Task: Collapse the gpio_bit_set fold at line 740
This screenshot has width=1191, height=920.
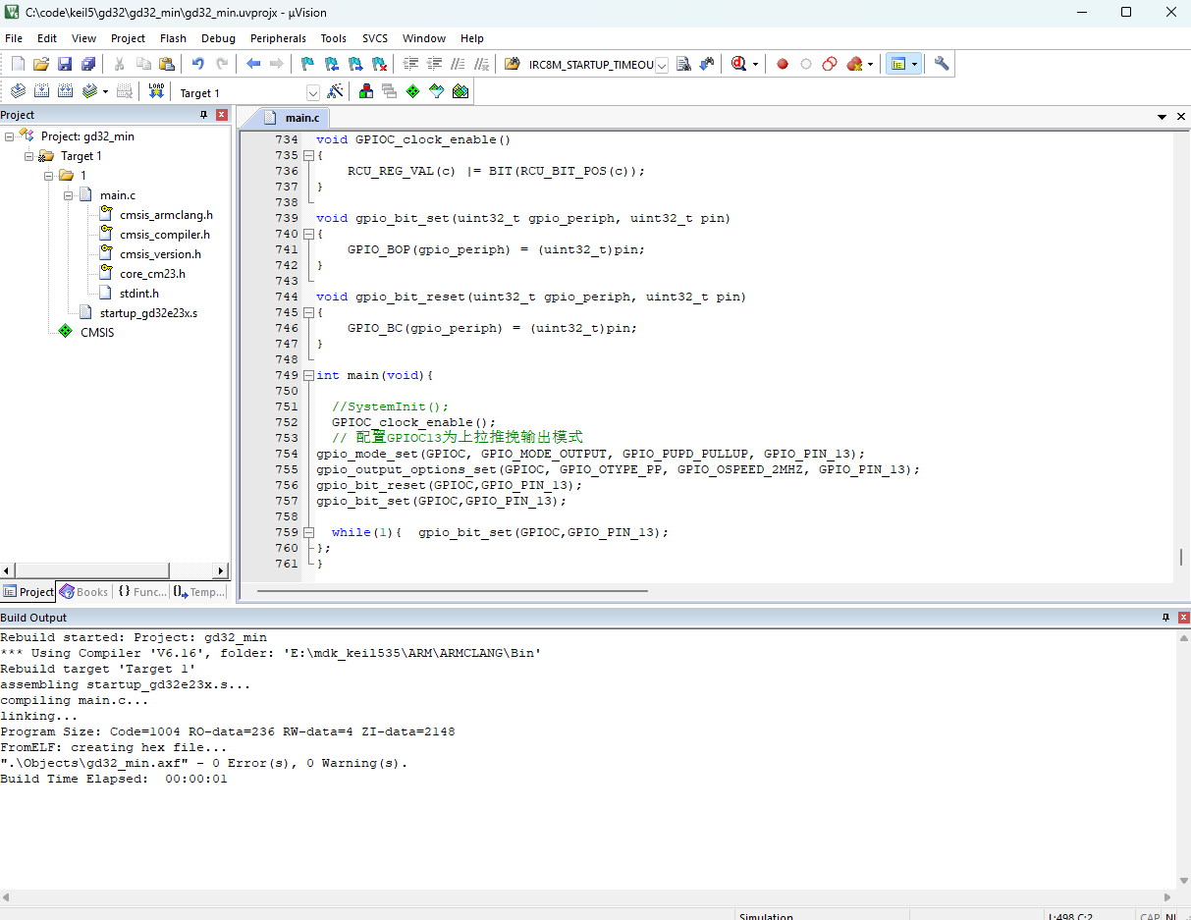Action: click(307, 234)
